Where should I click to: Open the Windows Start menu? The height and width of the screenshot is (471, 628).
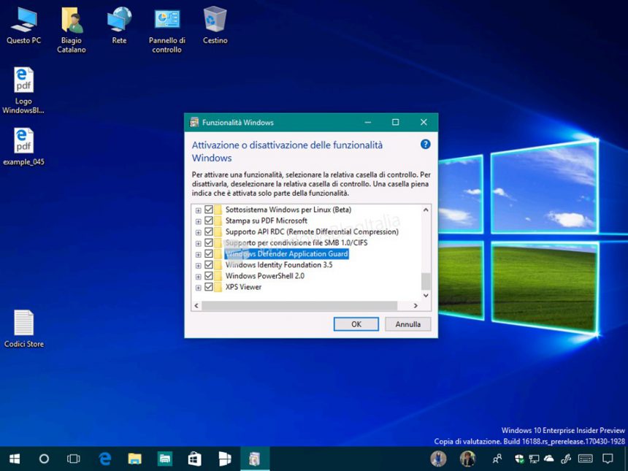click(x=15, y=459)
